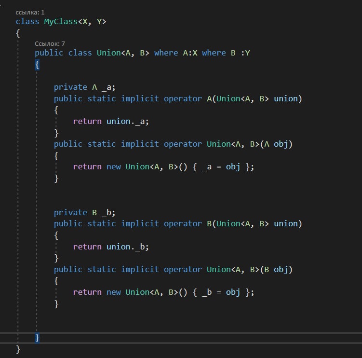Click 'private' keyword on the 'B _b' line
Screen dimensions: 362x358
pos(70,212)
